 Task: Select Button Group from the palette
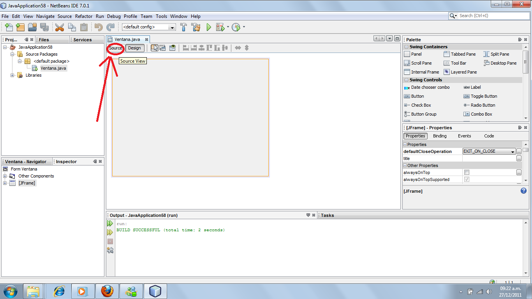point(420,114)
